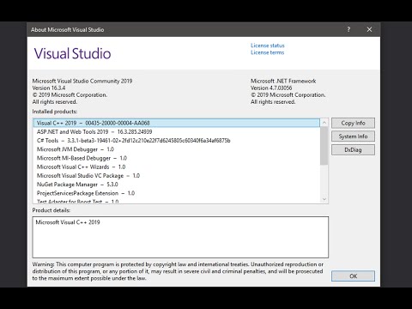Confirm the dialog with OK
The width and height of the screenshot is (412, 309).
point(353,276)
